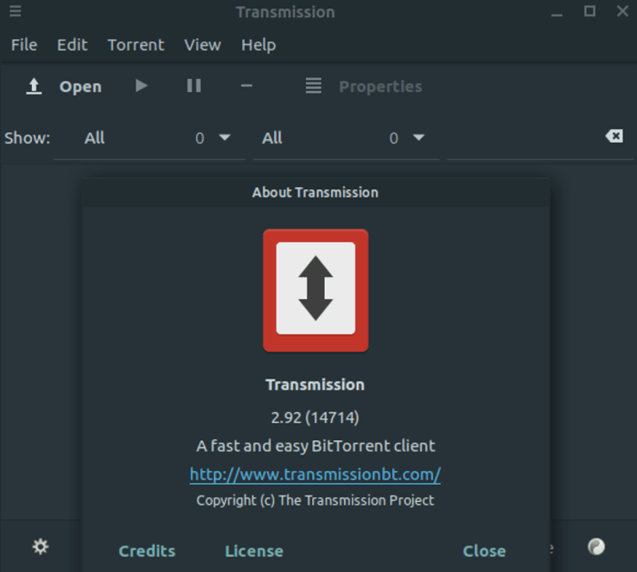Start torrent with the play icon
Screen dimensions: 637x572
[x=141, y=85]
